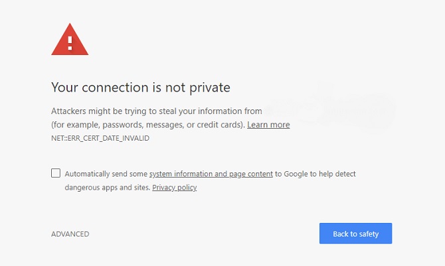Tick the automatically send information checkbox

point(56,174)
